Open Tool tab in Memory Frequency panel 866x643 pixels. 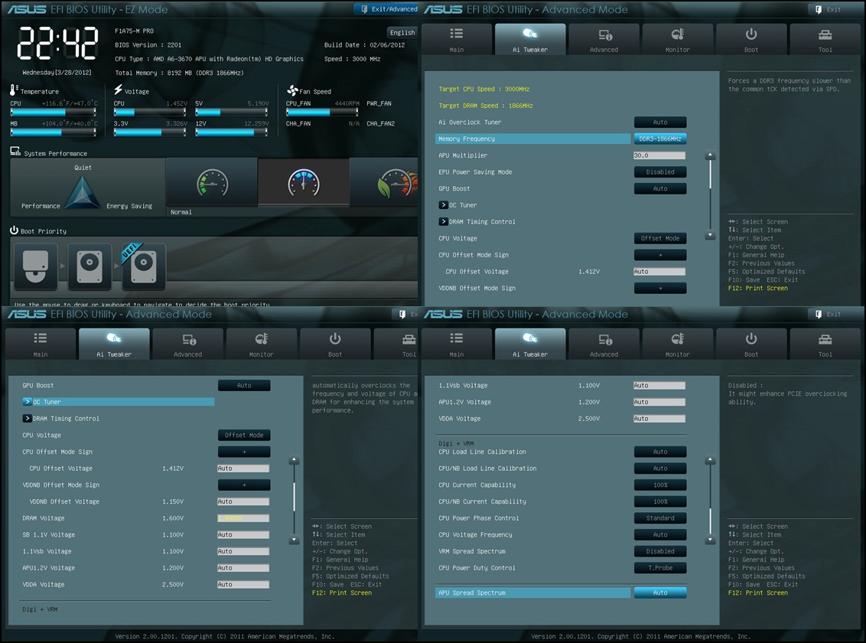coord(825,39)
